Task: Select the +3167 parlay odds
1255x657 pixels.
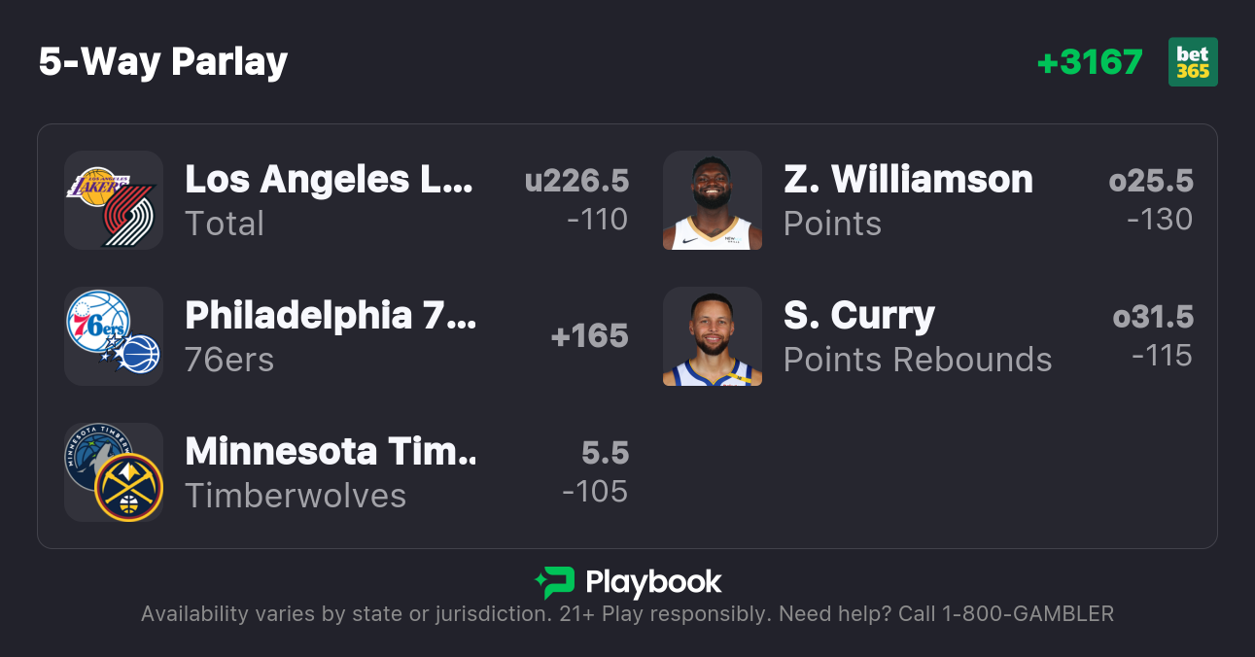Action: pyautogui.click(x=1089, y=62)
